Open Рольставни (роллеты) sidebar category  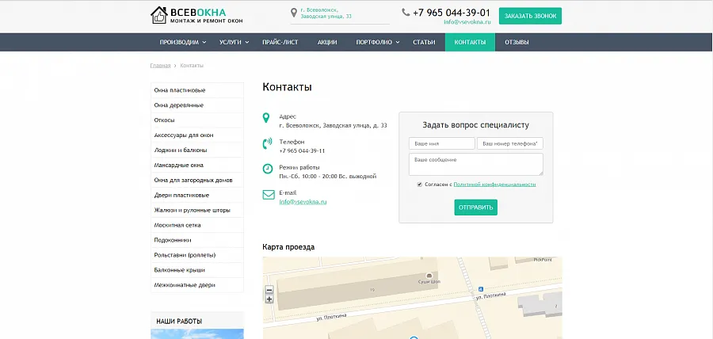coord(197,255)
